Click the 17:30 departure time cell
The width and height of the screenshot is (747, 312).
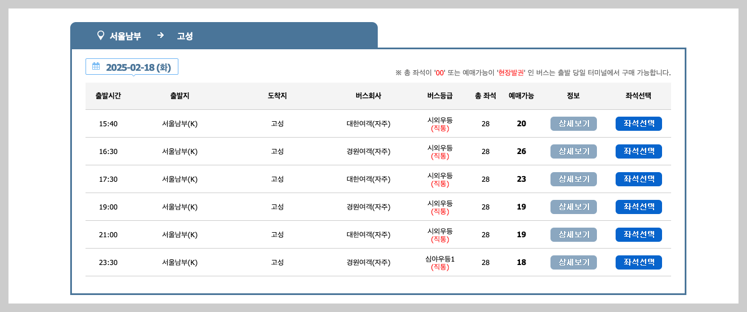coord(108,179)
